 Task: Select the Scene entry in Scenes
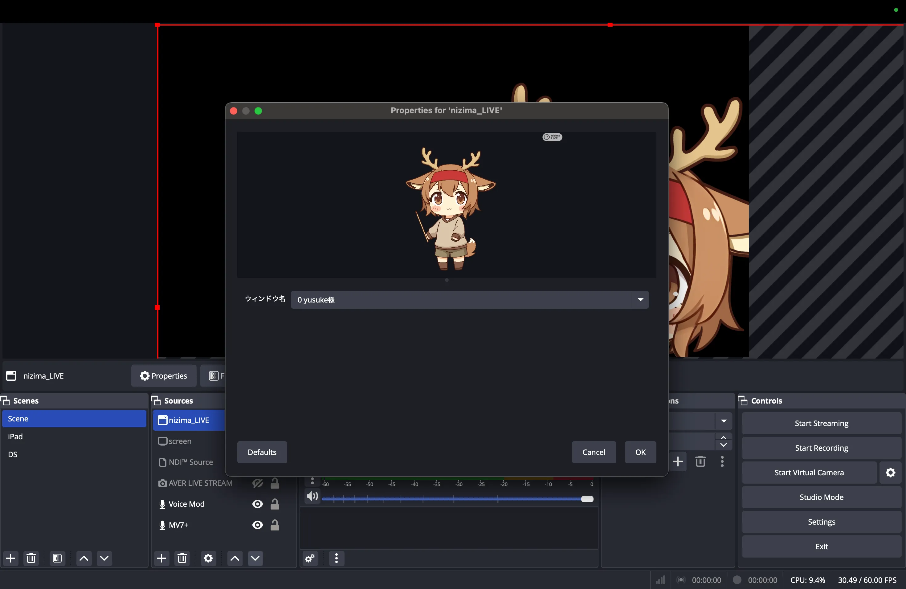[x=74, y=419]
